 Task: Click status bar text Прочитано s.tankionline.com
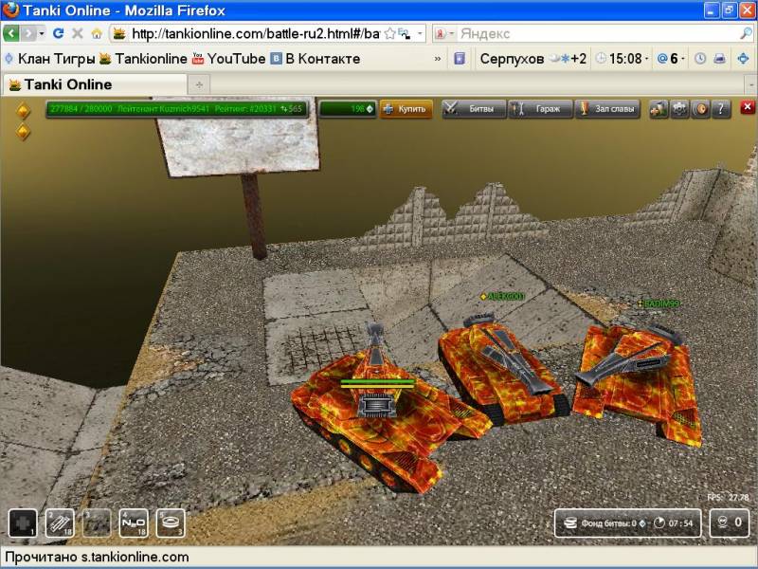97,557
